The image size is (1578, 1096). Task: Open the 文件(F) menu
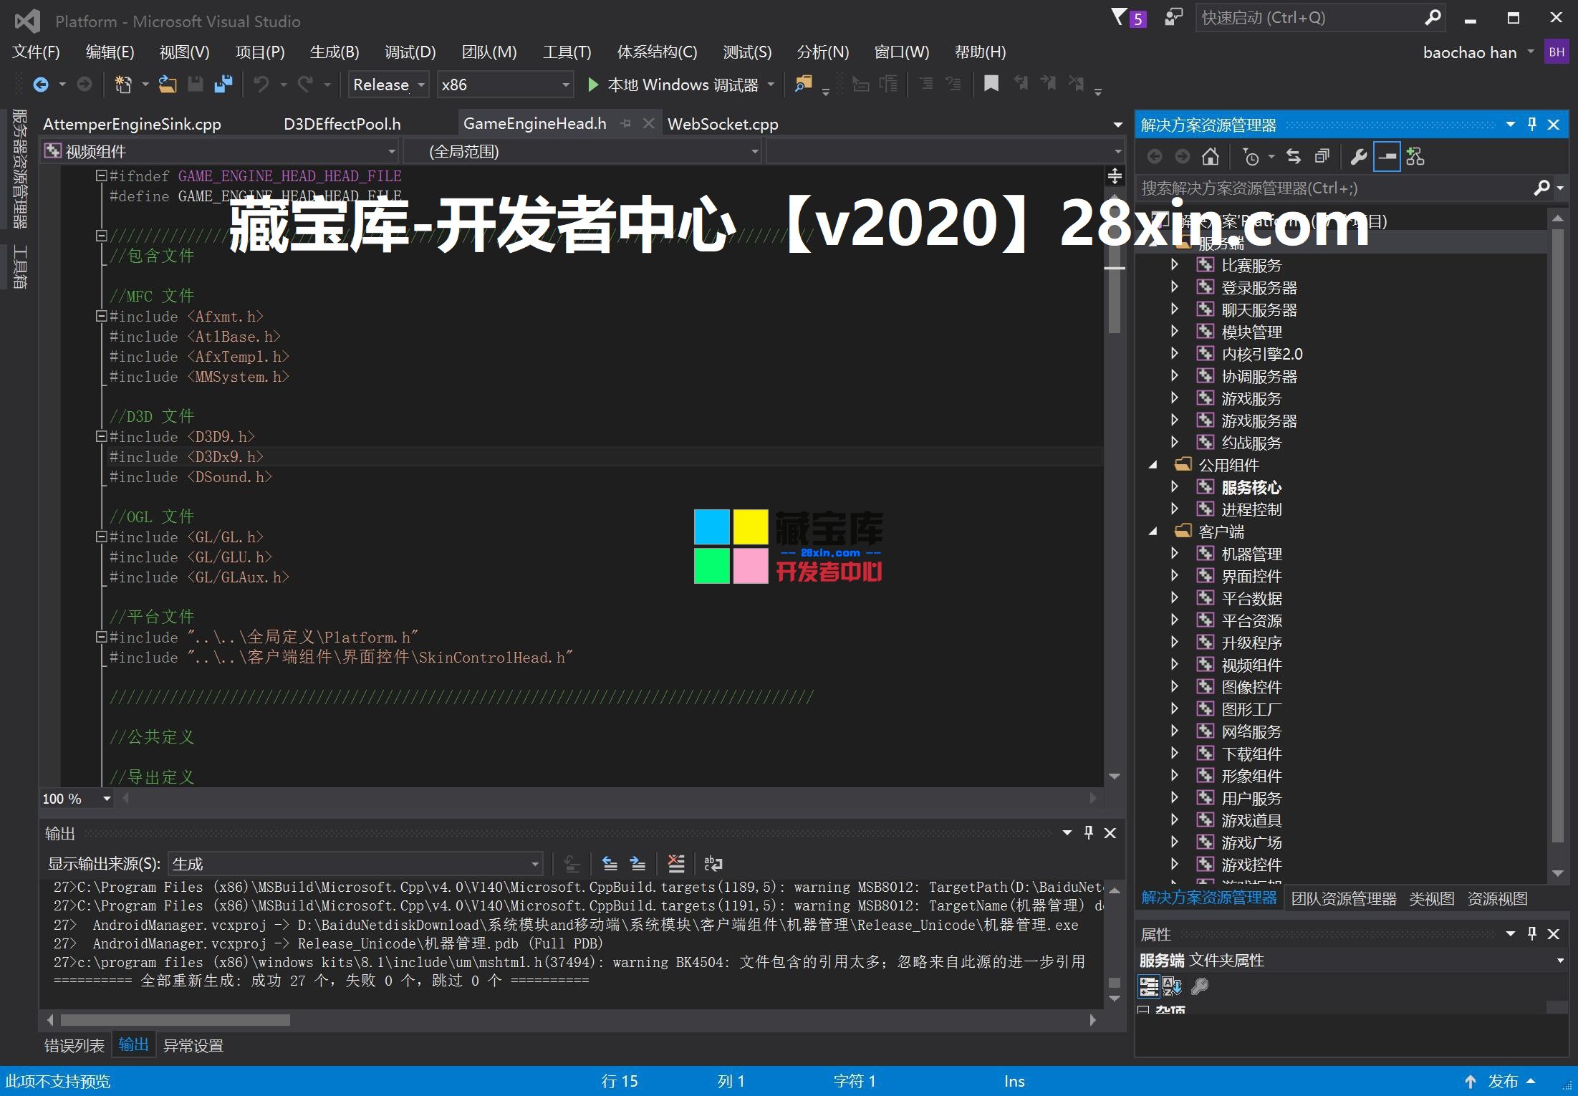point(37,52)
